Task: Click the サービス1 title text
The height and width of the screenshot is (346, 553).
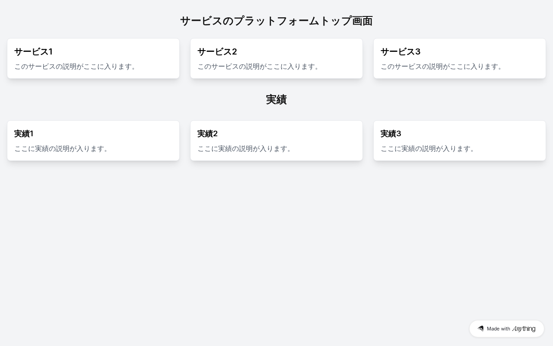Action: 33,51
